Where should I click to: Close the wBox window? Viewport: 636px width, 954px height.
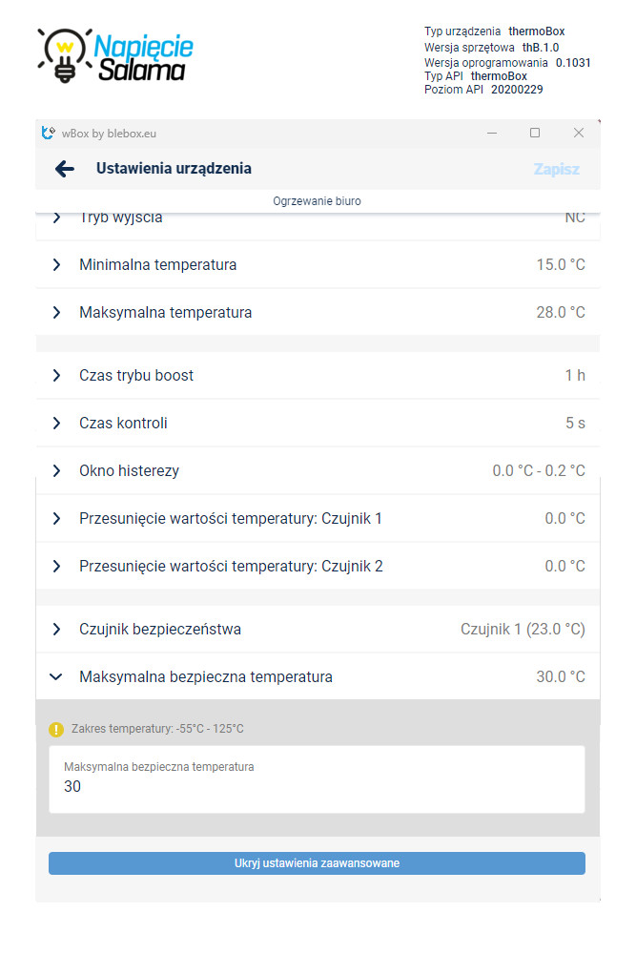pyautogui.click(x=579, y=133)
